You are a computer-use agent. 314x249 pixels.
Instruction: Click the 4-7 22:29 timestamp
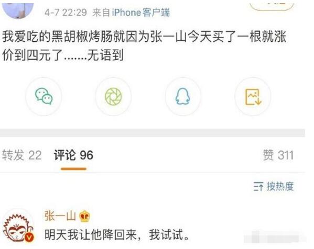pyautogui.click(x=66, y=13)
